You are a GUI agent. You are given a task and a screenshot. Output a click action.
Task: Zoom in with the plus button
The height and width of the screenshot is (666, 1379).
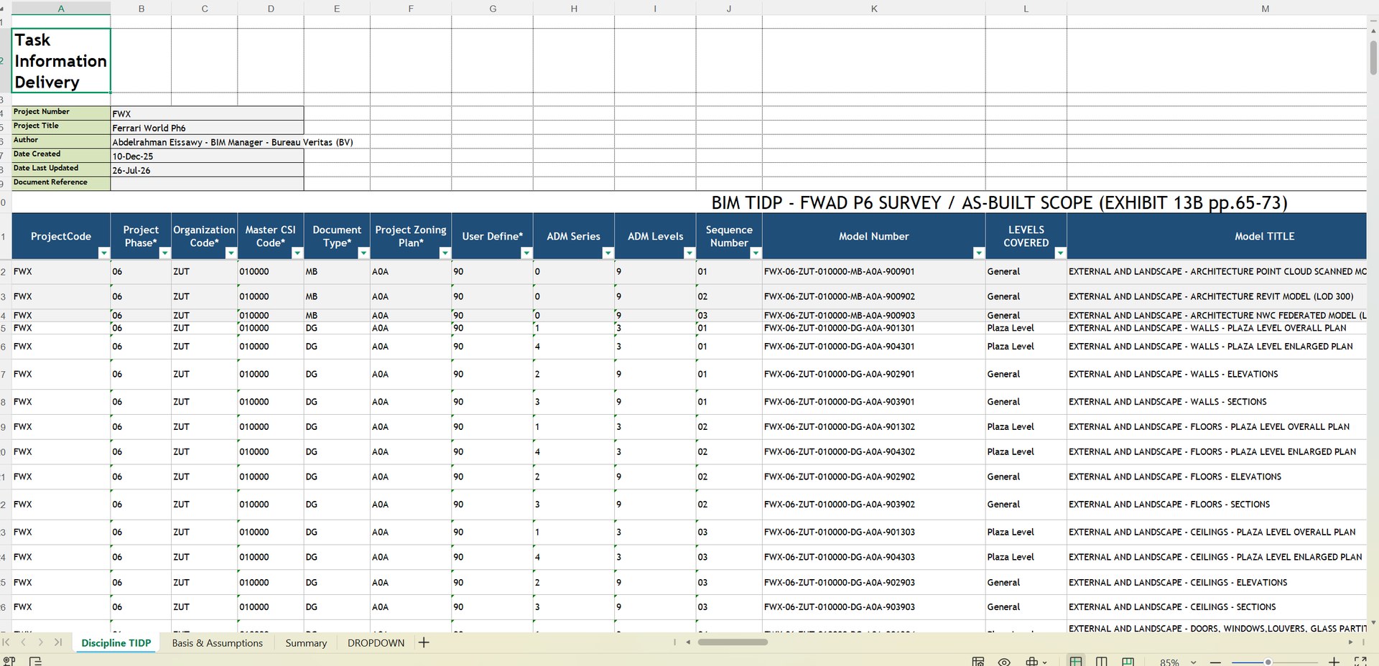click(1334, 662)
